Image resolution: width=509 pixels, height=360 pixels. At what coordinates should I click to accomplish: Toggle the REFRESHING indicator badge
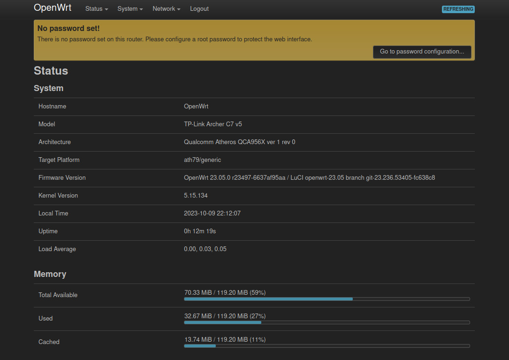(458, 9)
